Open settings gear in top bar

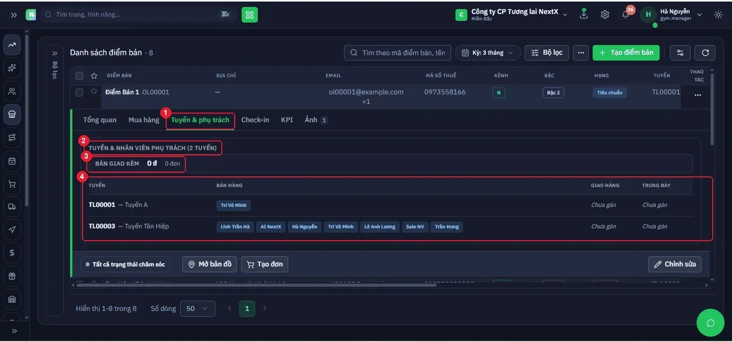[x=605, y=14]
